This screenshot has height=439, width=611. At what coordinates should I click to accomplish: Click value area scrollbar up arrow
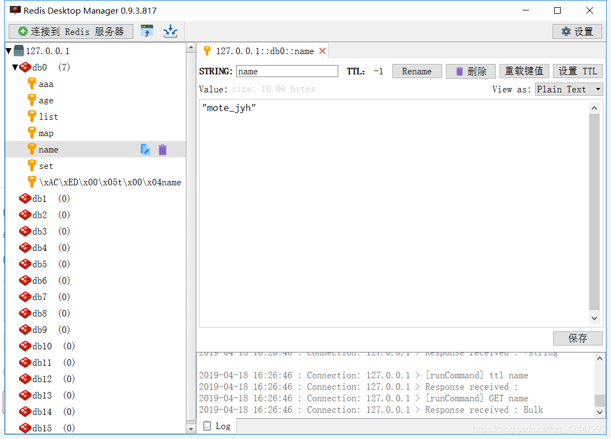tap(594, 108)
